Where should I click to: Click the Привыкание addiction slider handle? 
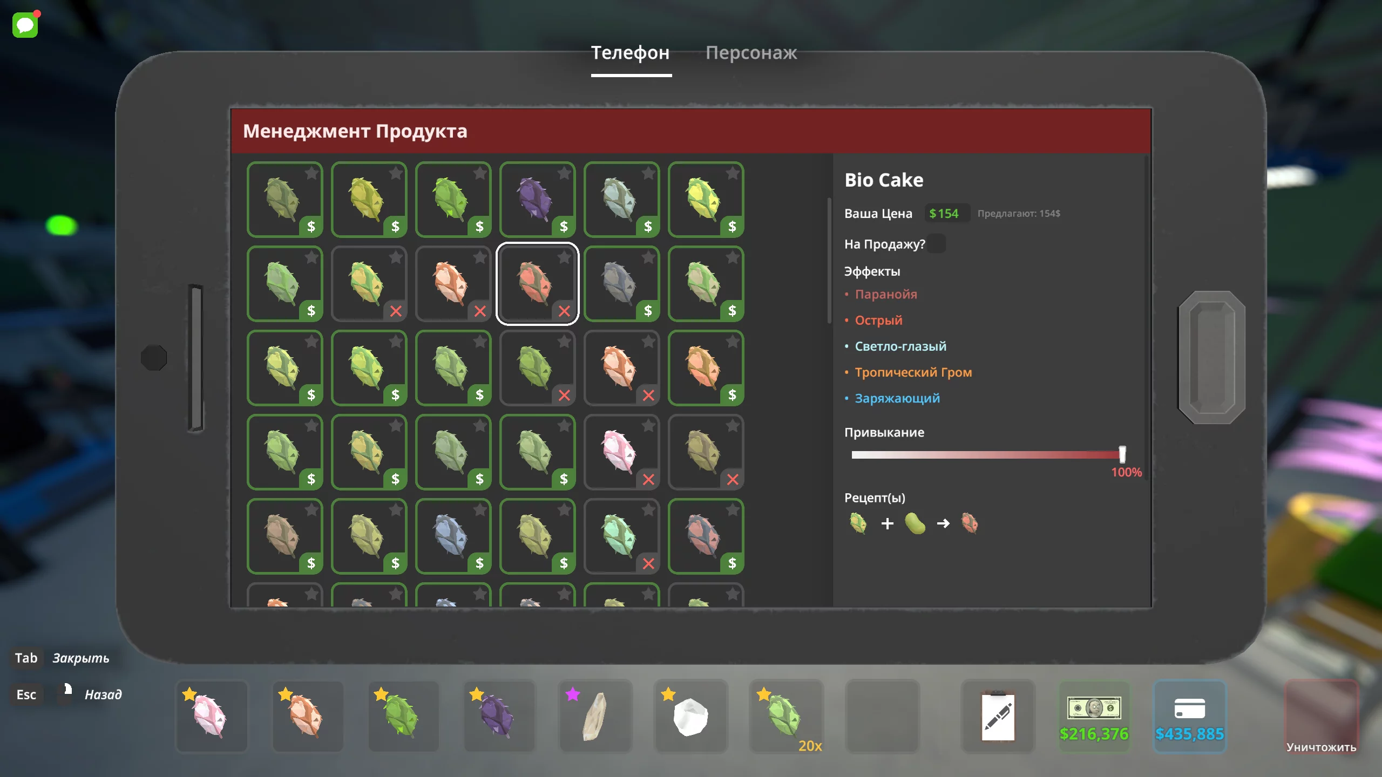coord(1122,454)
